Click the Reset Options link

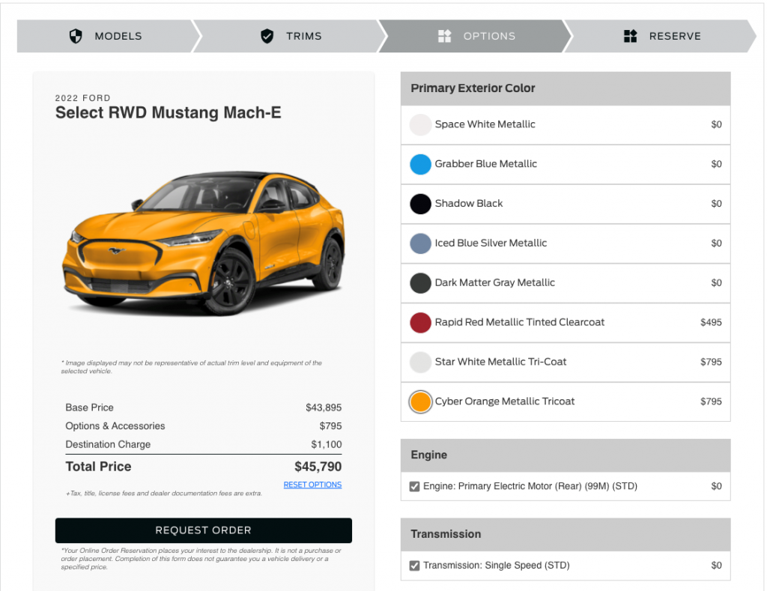(x=312, y=485)
